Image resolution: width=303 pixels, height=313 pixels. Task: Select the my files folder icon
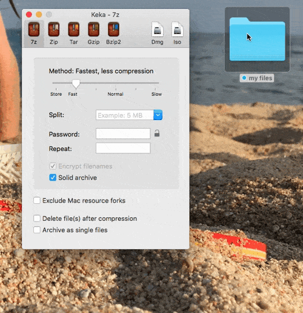(x=257, y=39)
